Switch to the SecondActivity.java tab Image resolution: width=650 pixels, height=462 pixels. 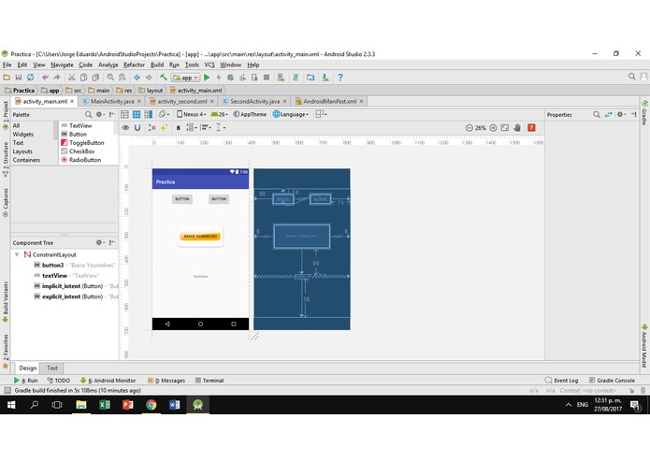[x=254, y=101]
